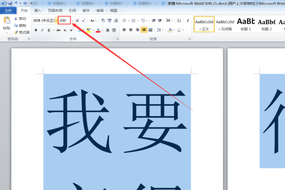Align text right
The height and width of the screenshot is (190, 285).
click(137, 29)
